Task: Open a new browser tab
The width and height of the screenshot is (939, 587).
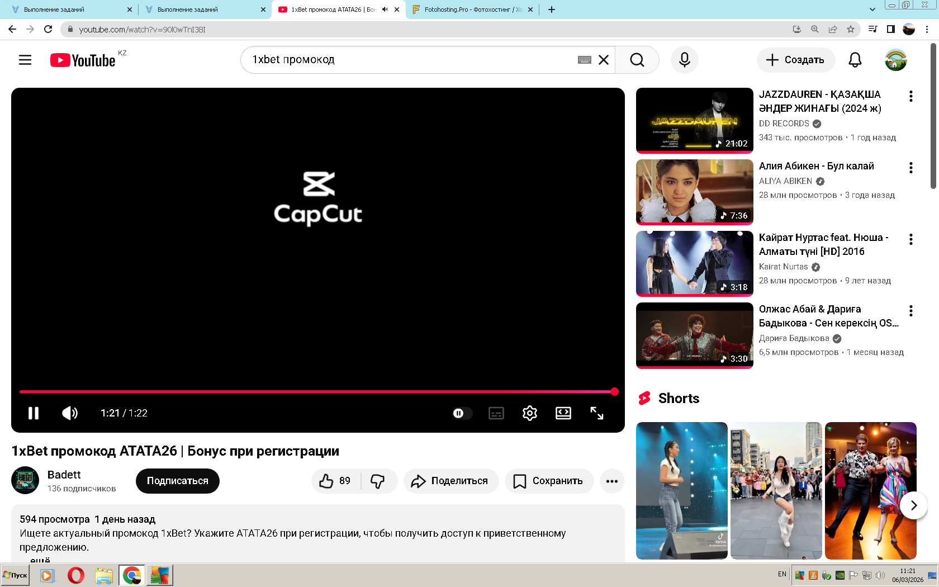Action: [x=552, y=10]
